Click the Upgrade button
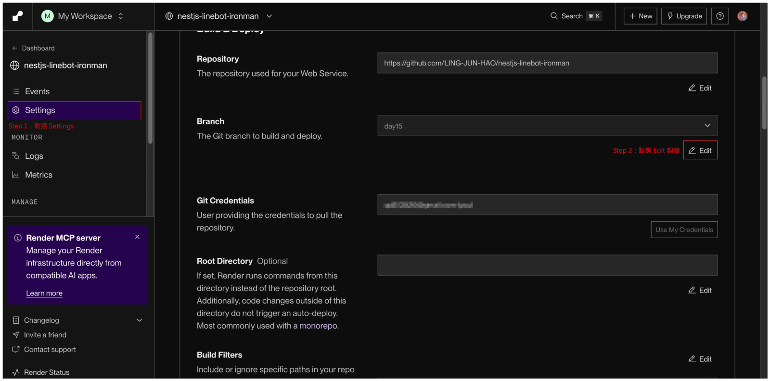The image size is (770, 381). [x=684, y=16]
